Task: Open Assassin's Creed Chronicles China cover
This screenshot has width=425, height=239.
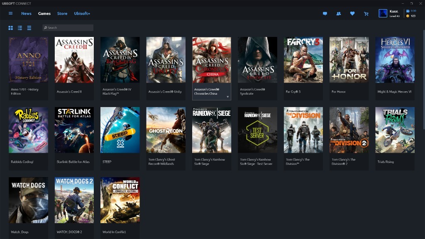Action: coord(212,60)
